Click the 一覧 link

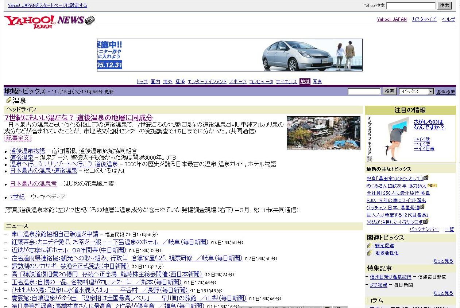(x=449, y=229)
